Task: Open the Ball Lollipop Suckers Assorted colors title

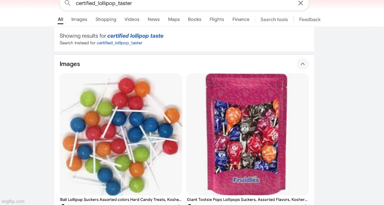Action: 121,200
